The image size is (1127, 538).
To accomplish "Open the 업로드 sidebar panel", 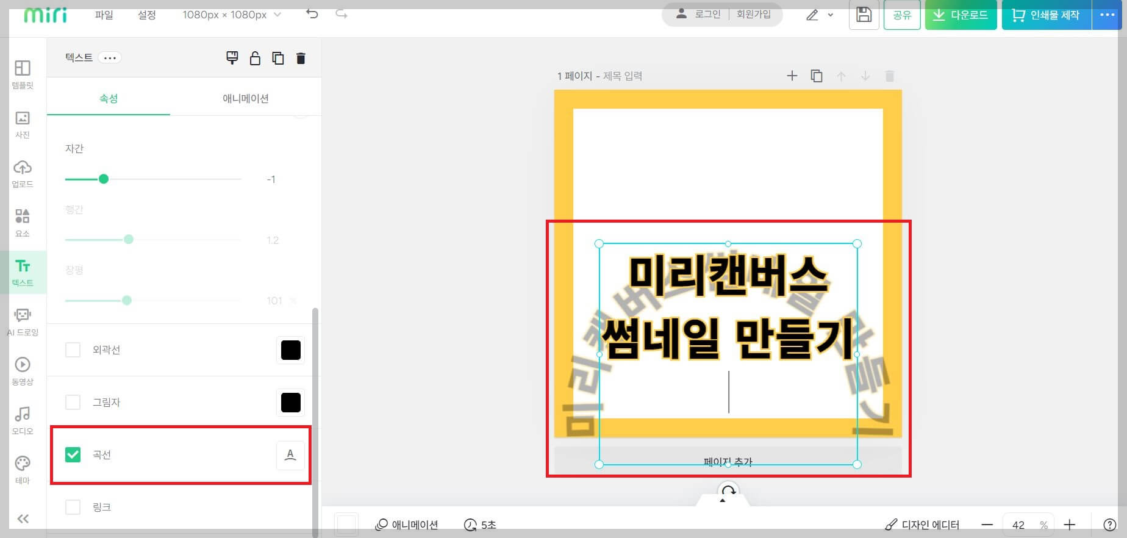I will tap(23, 174).
